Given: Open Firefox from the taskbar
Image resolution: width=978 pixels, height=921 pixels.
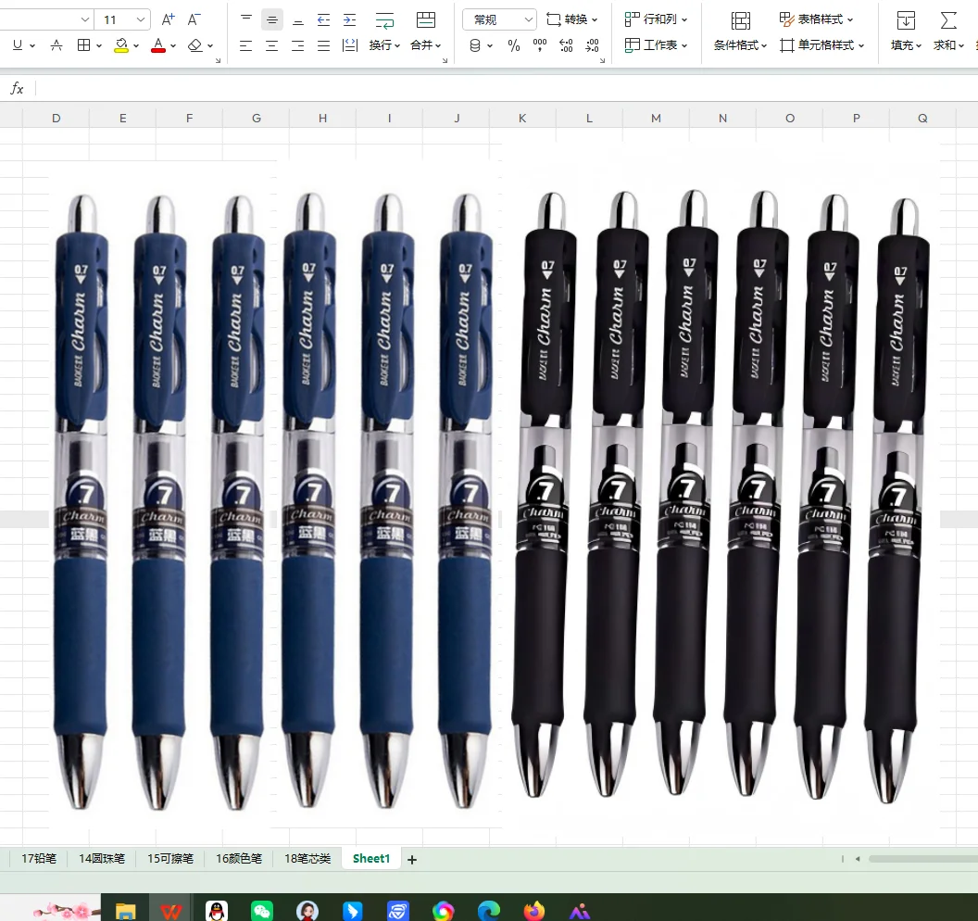Looking at the screenshot, I should 534,911.
